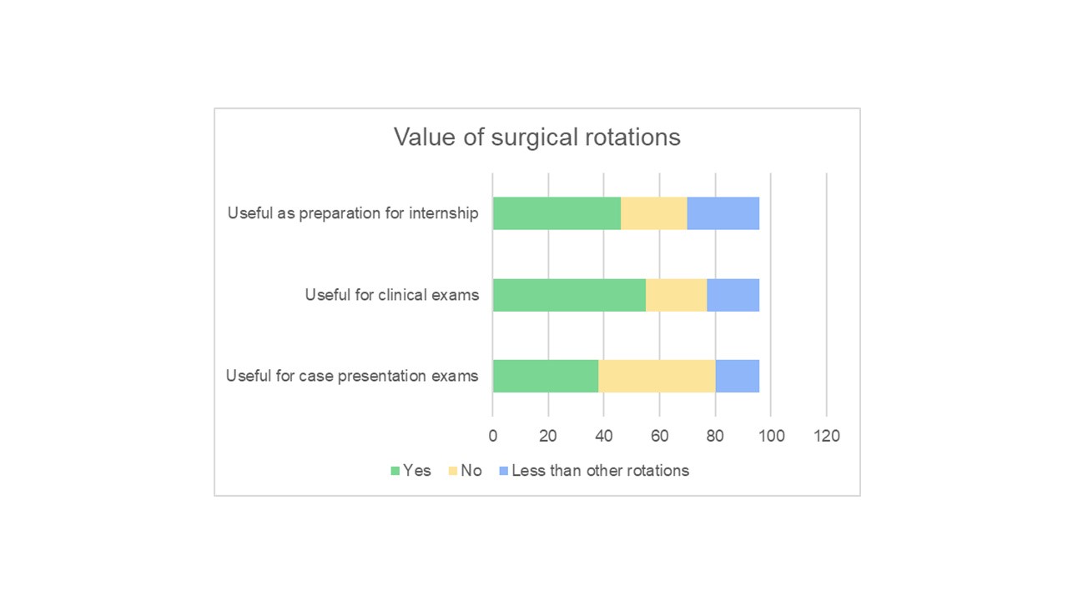This screenshot has width=1068, height=600.
Task: Click the 'Useful for clinical exams' label
Action: pyautogui.click(x=391, y=294)
